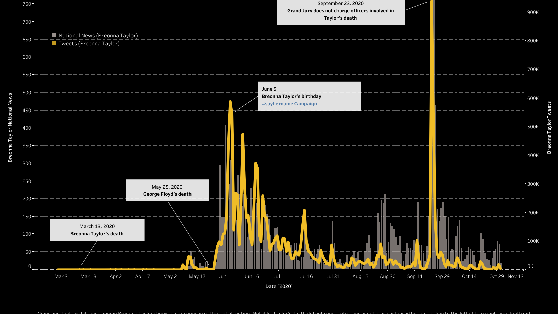
Task: Click the 500 label on left axis
Action: click(x=27, y=92)
